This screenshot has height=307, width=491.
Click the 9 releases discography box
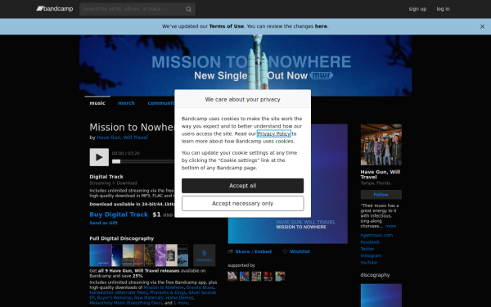click(204, 255)
